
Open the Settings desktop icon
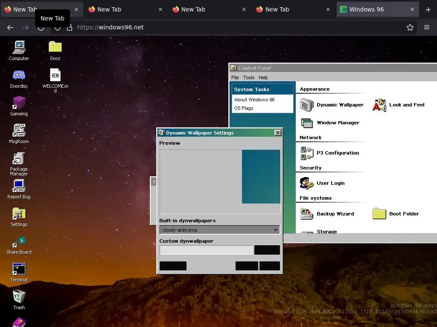(19, 217)
